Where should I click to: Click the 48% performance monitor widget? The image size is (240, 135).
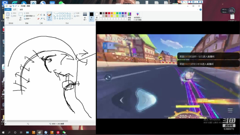pyautogui.click(x=231, y=11)
